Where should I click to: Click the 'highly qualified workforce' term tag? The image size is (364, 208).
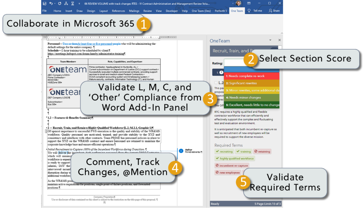[x=235, y=158]
